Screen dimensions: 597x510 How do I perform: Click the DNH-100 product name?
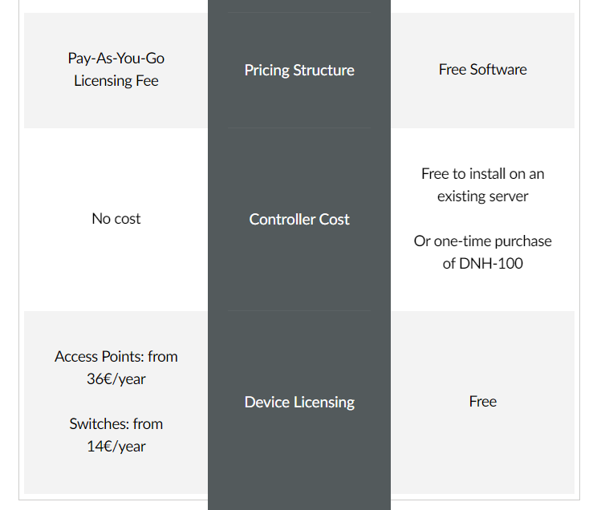click(x=491, y=263)
